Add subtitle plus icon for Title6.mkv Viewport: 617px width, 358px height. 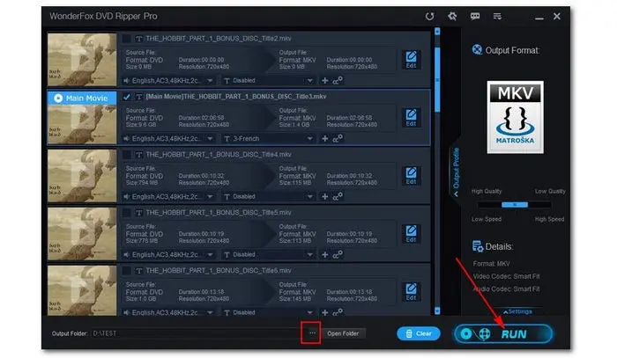coord(324,312)
